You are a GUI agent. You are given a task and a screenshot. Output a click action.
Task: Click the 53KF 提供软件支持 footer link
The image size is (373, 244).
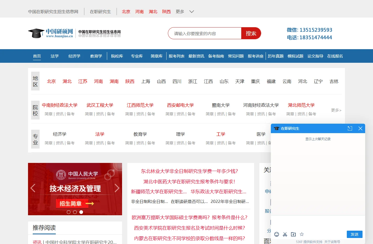309,242
